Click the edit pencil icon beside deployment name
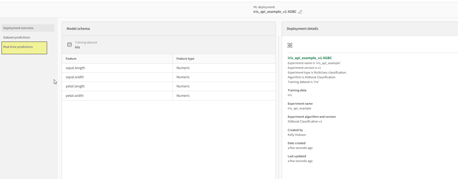Viewport: 458px width, 179px height. [x=300, y=12]
